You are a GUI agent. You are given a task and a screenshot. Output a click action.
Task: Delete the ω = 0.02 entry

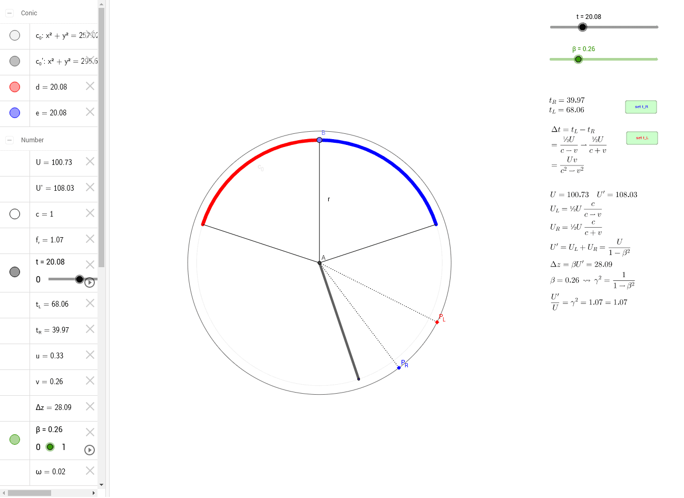[x=90, y=471]
